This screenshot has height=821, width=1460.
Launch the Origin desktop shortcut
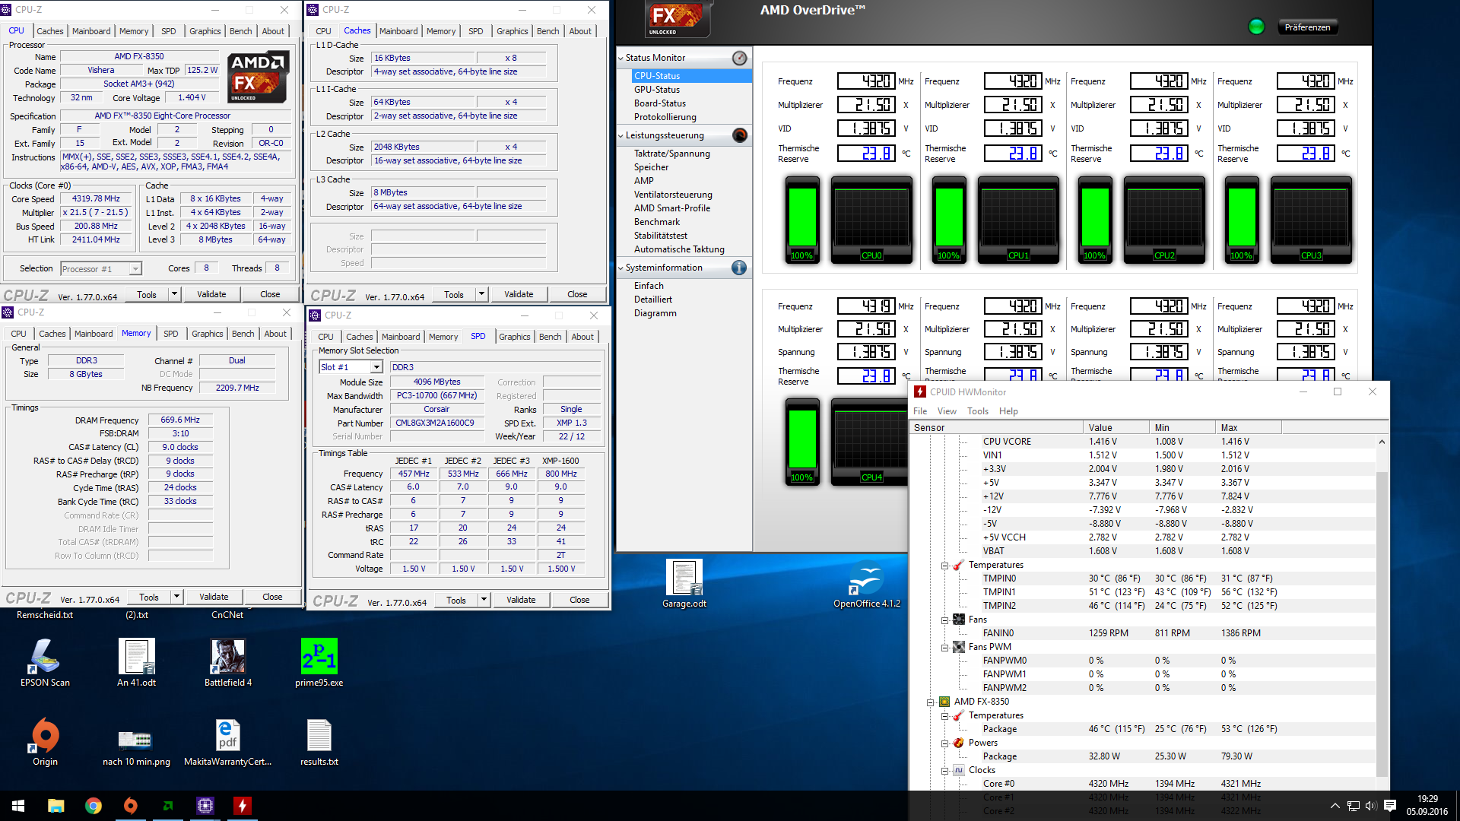(45, 736)
